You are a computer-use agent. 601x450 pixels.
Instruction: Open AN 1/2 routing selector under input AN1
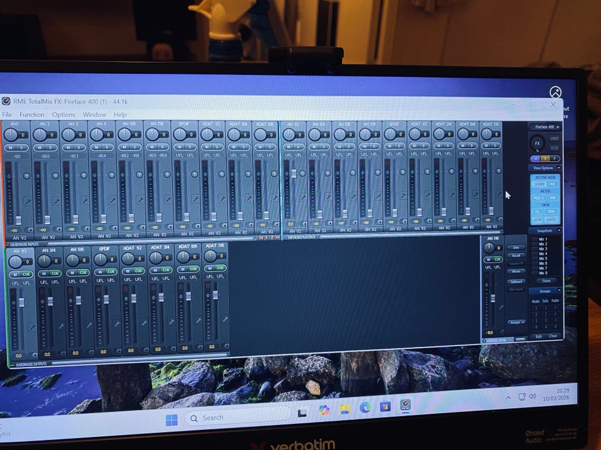19,238
